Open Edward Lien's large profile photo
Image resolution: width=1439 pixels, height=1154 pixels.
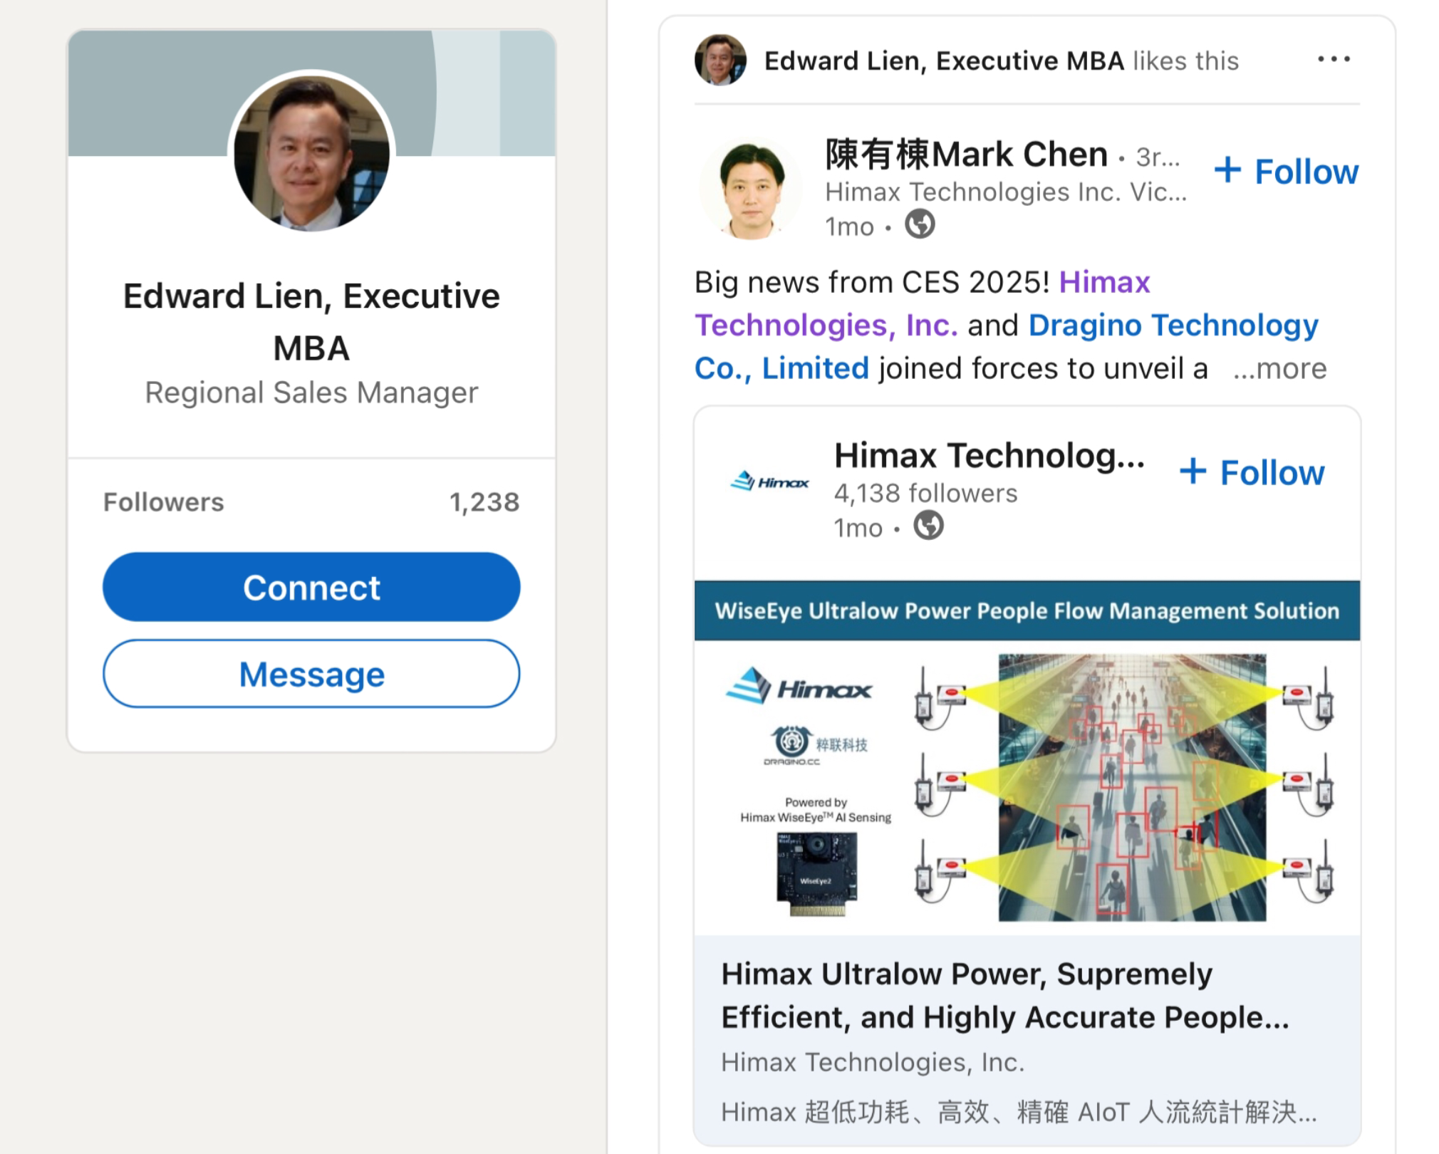tap(311, 153)
